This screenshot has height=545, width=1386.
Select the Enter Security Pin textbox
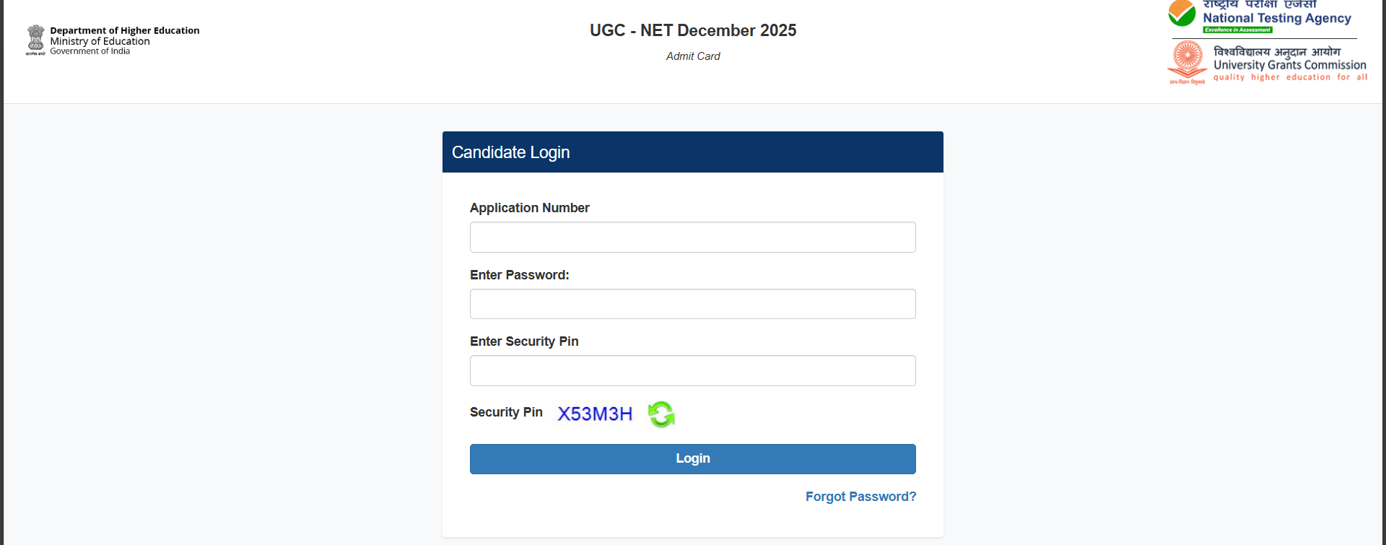pyautogui.click(x=692, y=371)
